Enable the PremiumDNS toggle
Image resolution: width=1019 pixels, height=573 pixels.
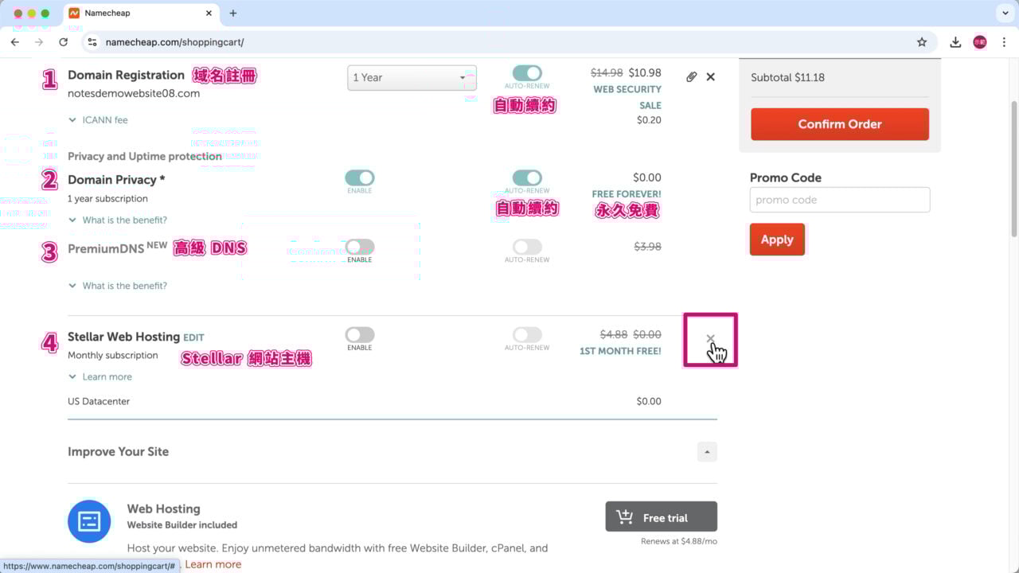click(x=360, y=247)
